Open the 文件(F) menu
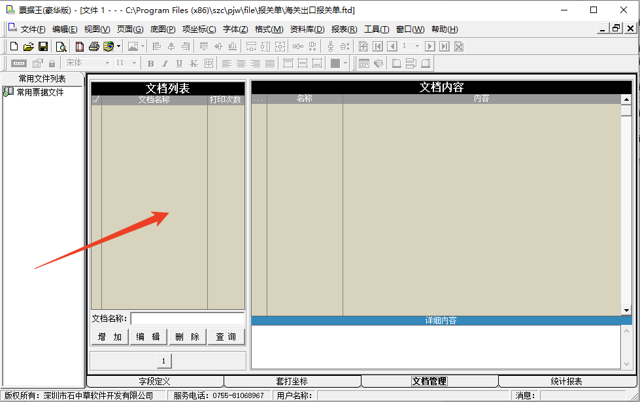640x402 pixels. tap(33, 29)
